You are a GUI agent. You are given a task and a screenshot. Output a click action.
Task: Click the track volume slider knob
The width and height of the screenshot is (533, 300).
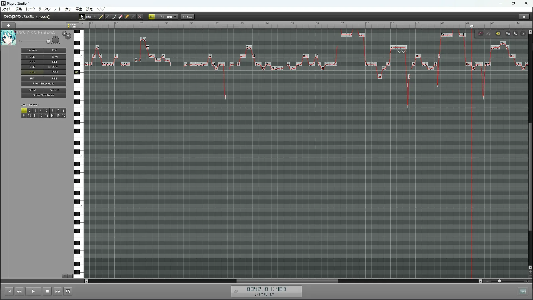tap(48, 42)
